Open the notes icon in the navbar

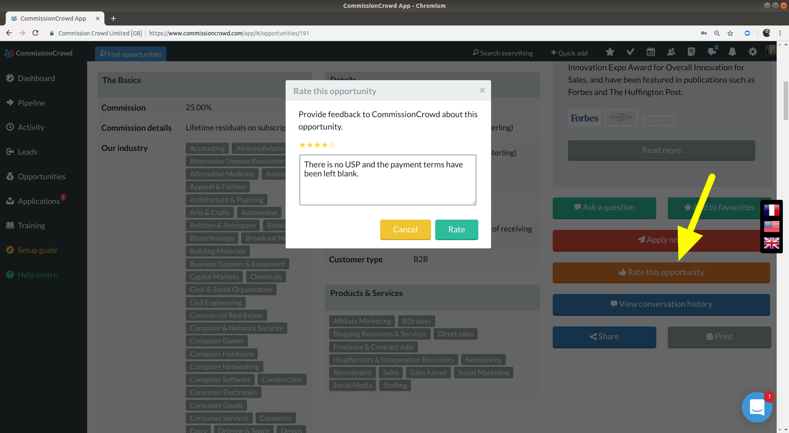(x=691, y=52)
